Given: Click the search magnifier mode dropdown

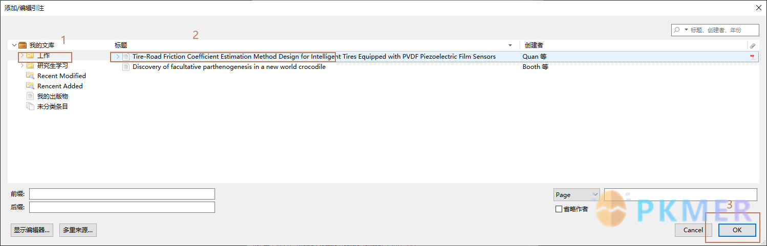Looking at the screenshot, I should tap(680, 30).
